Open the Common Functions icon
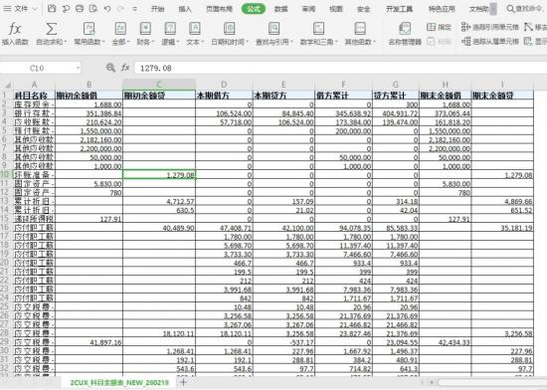This screenshot has width=547, height=390. (89, 29)
